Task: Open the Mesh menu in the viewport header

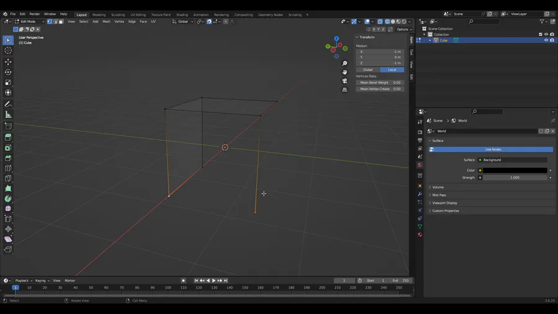Action: pyautogui.click(x=106, y=22)
